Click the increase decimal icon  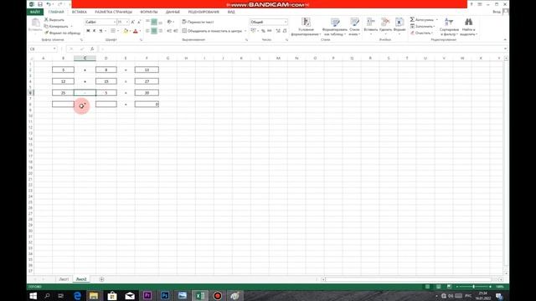(278, 31)
